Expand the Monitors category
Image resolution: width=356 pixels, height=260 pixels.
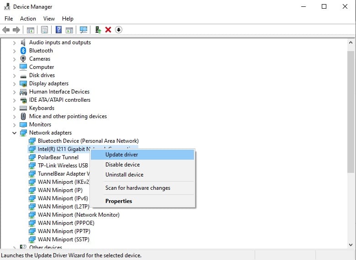[x=14, y=125]
